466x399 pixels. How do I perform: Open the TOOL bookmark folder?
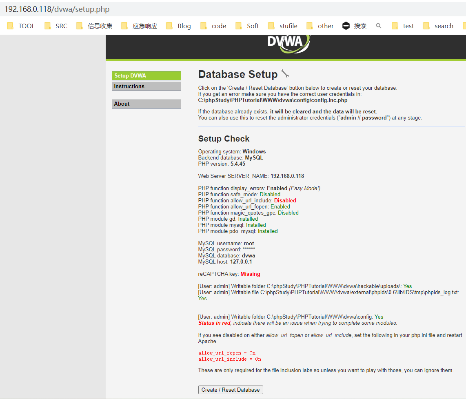(x=21, y=26)
